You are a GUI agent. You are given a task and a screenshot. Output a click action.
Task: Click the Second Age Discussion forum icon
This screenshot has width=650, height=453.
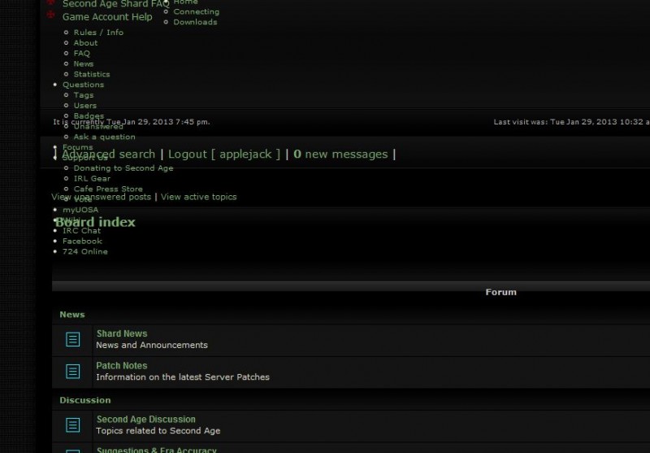[x=72, y=425]
